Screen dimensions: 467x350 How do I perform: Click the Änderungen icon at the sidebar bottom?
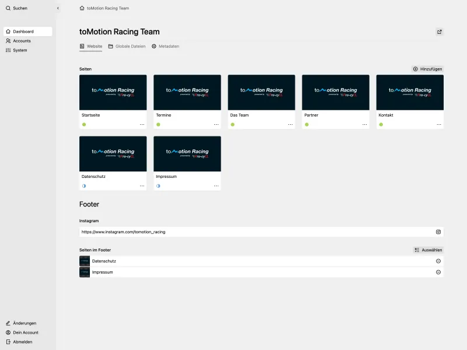(x=8, y=323)
